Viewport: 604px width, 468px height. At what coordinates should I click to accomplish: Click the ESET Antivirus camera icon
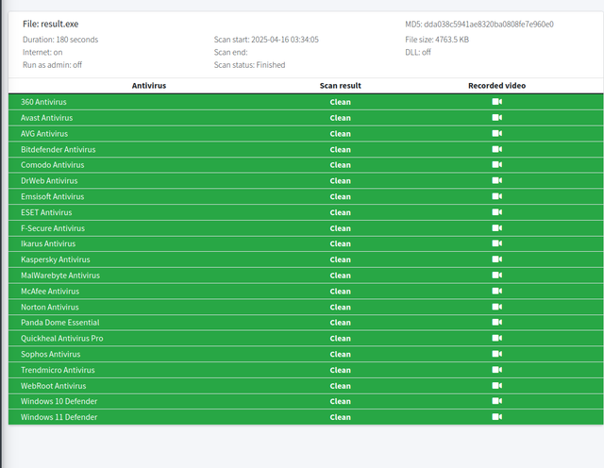497,212
